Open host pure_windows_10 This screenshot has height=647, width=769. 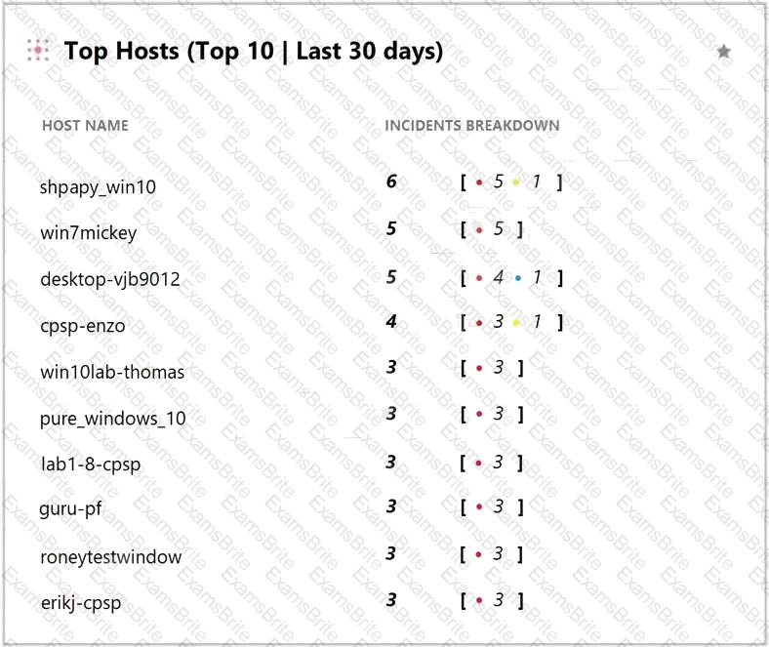tap(112, 419)
